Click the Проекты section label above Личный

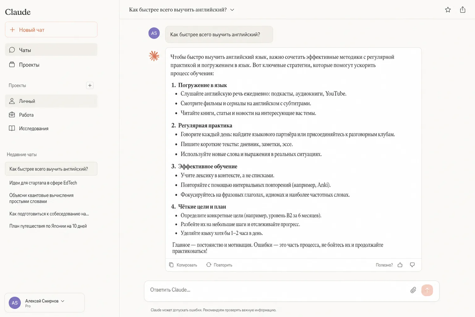[x=17, y=85]
